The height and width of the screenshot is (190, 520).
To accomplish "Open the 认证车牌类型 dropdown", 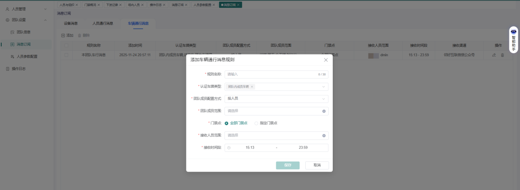I will coord(276,87).
